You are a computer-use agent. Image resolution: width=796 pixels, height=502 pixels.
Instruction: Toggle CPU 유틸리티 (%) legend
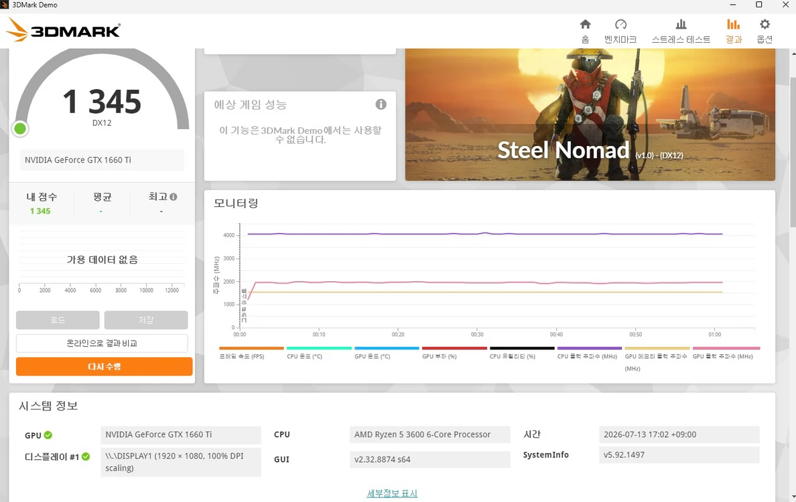coord(522,353)
